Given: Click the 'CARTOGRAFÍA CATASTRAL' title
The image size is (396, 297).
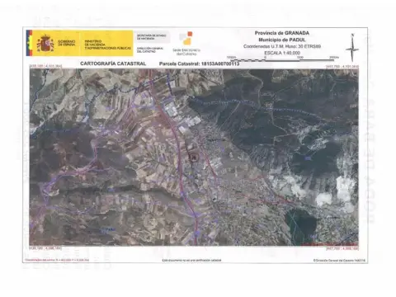Looking at the screenshot, I should (113, 64).
